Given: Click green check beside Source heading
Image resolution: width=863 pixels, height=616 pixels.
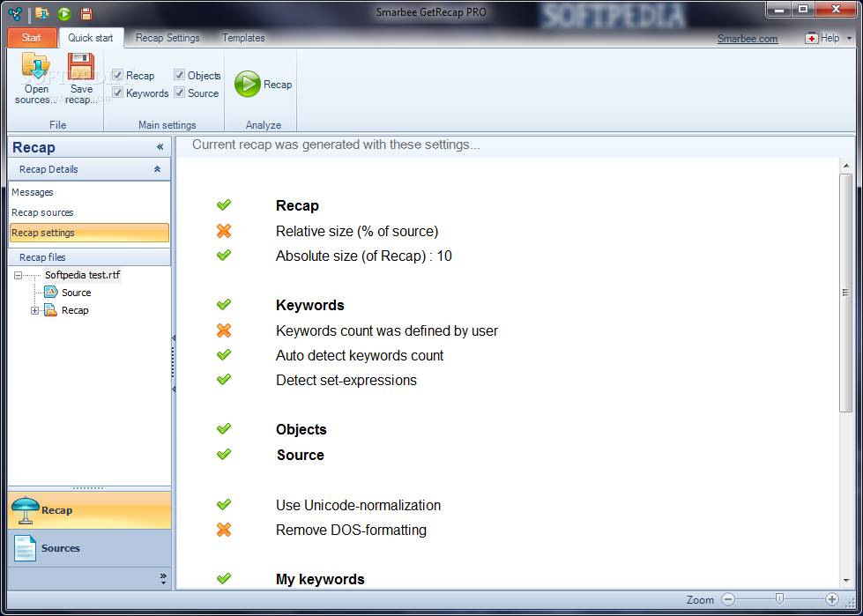Looking at the screenshot, I should (x=223, y=455).
